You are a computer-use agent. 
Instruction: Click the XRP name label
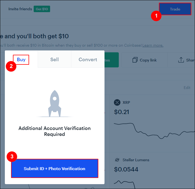[x=126, y=102]
